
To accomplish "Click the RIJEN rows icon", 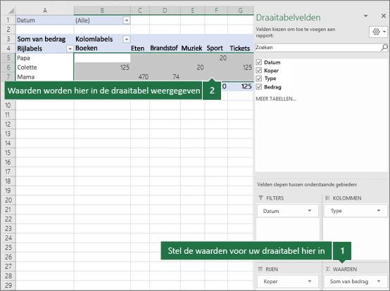I will click(x=260, y=269).
